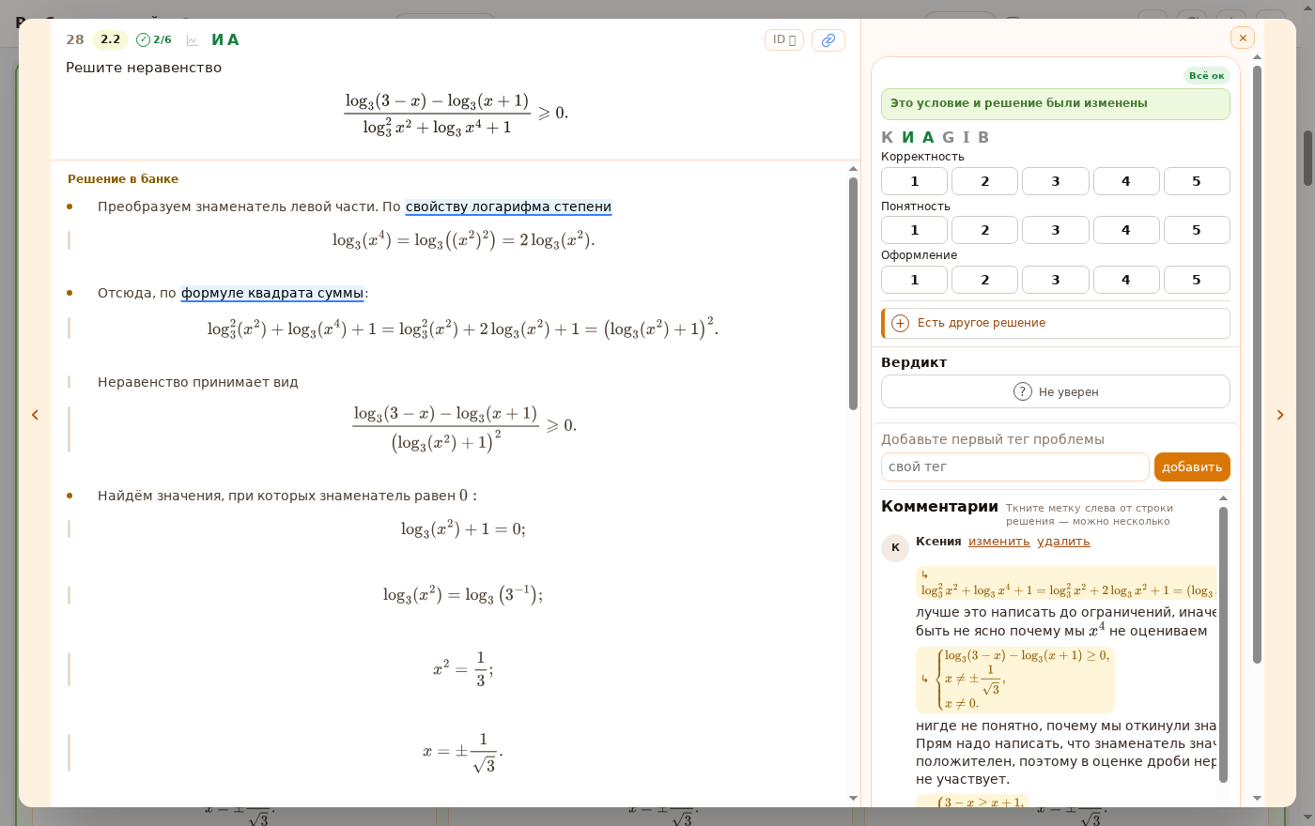Click the ID copy button

coord(784,40)
